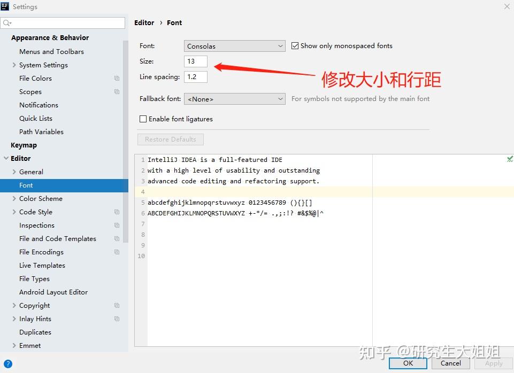Click the project-level icon beside File Encodings
Image resolution: width=514 pixels, height=373 pixels.
(117, 252)
